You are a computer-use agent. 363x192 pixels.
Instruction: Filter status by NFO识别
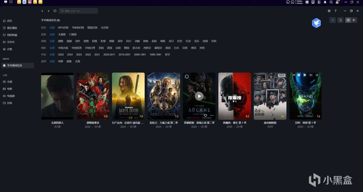pyautogui.click(x=63, y=28)
